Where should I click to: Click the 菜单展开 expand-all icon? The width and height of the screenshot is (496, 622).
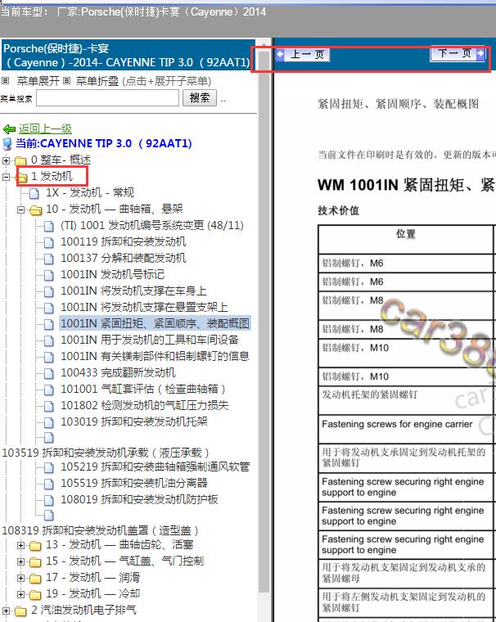click(5, 81)
